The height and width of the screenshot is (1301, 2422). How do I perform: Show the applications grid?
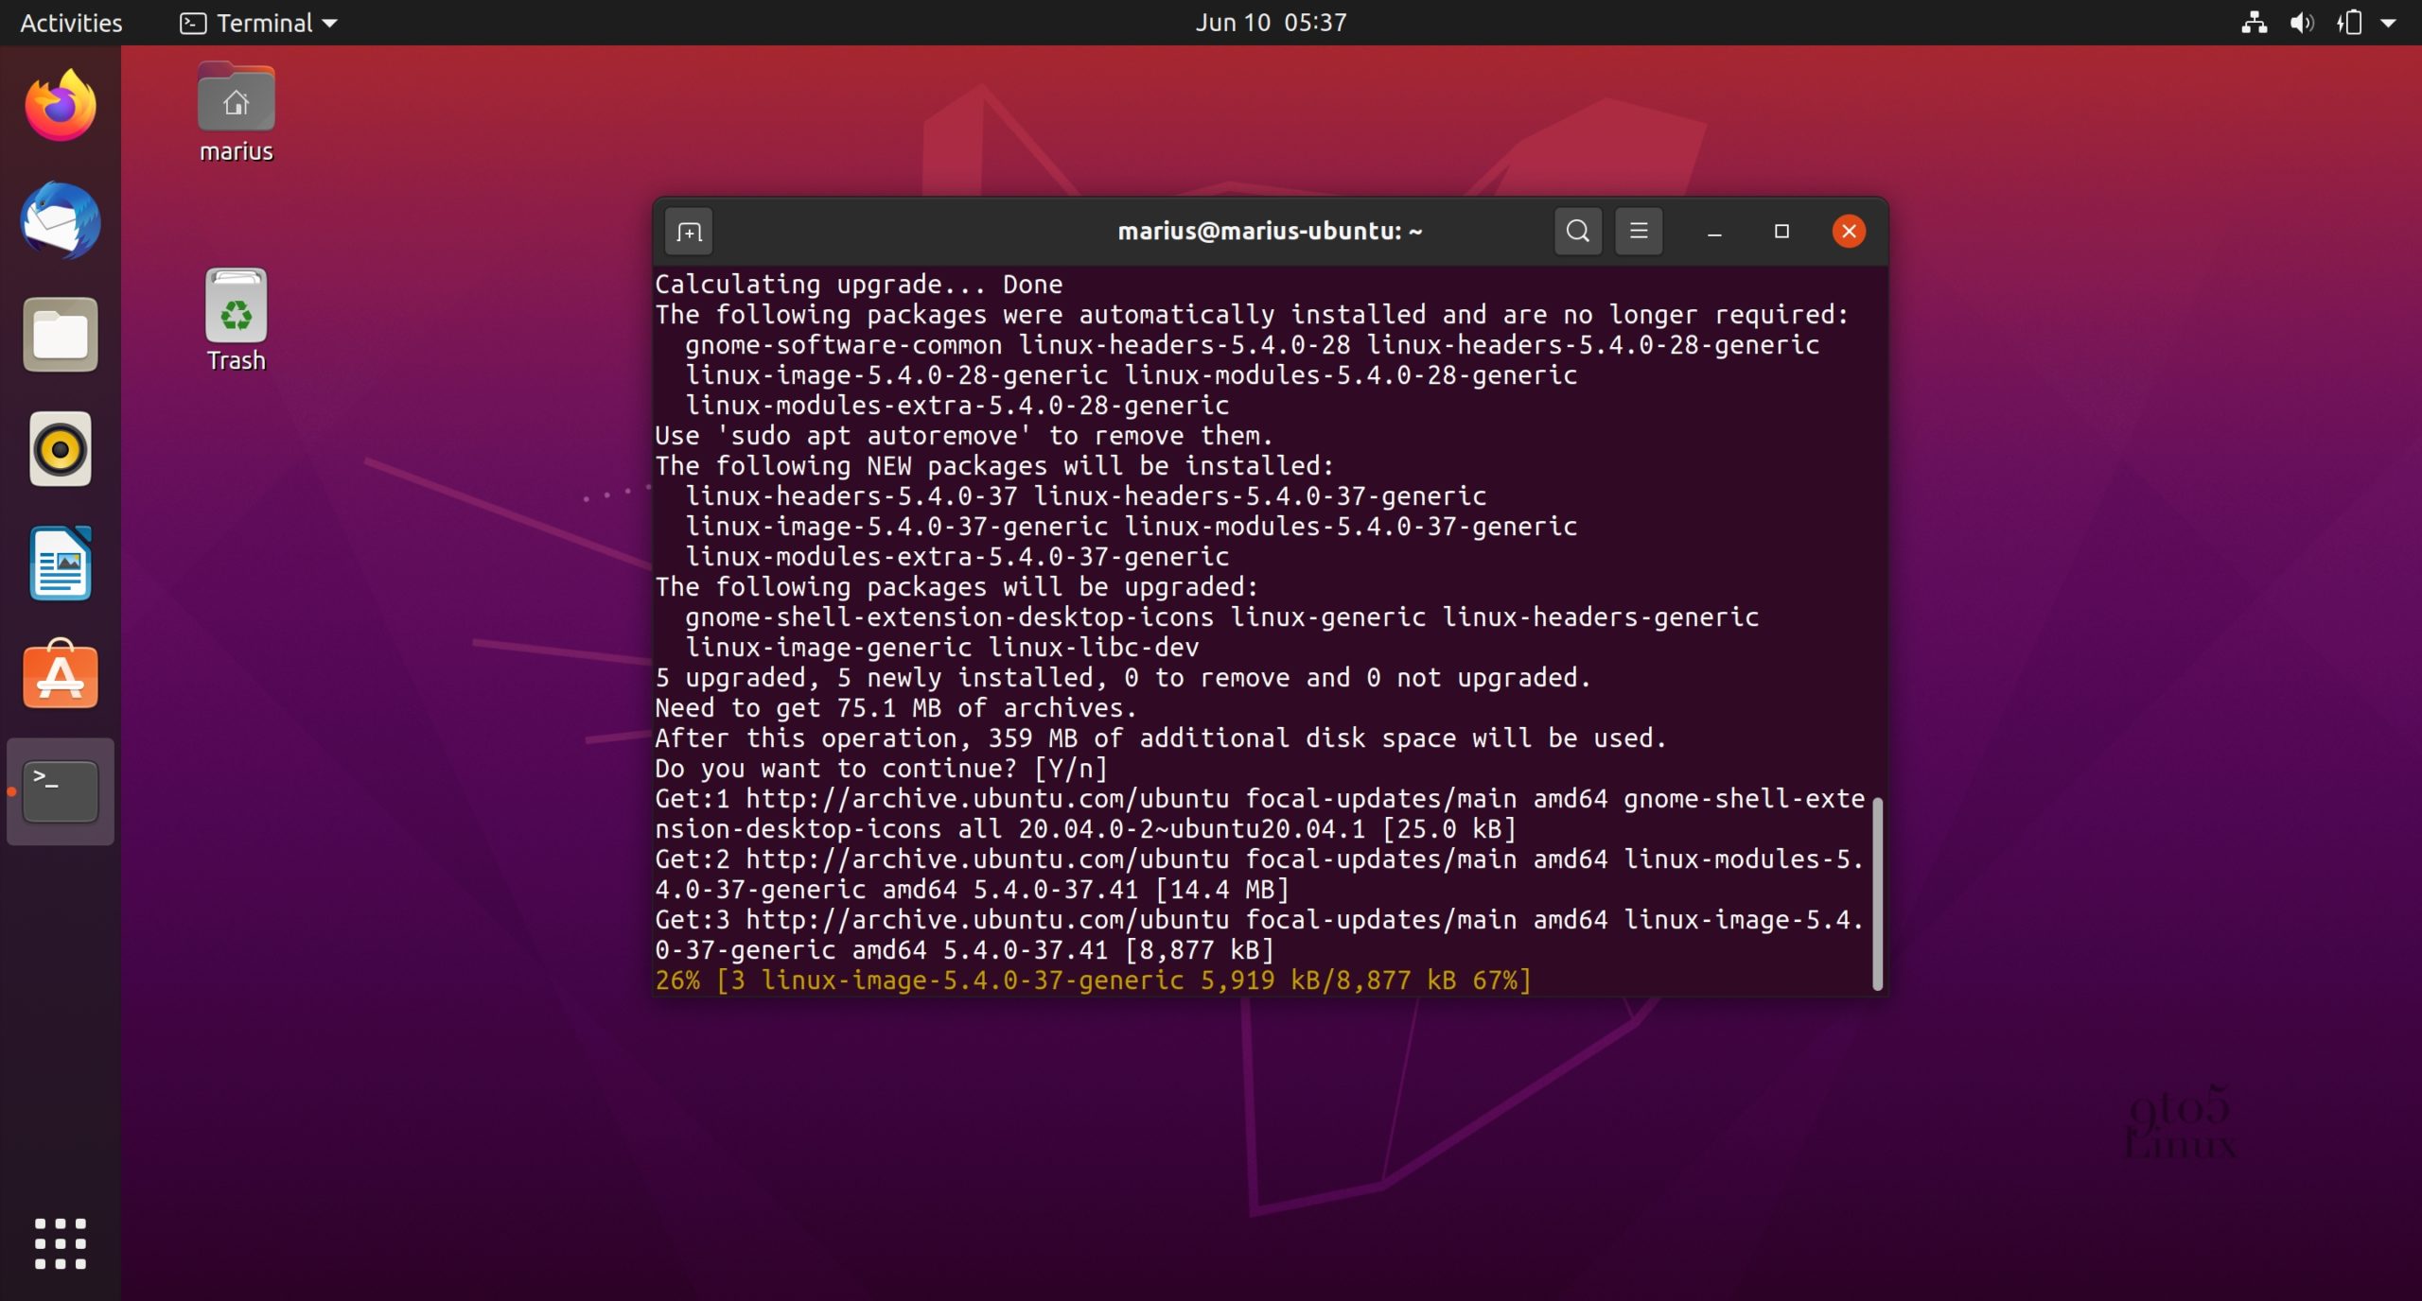click(61, 1243)
